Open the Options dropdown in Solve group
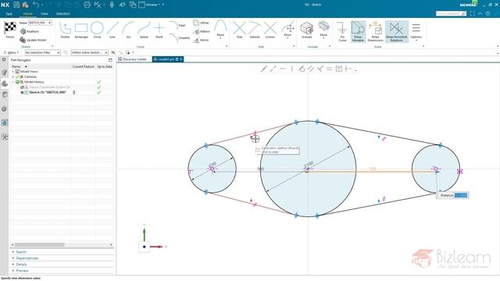 416,31
